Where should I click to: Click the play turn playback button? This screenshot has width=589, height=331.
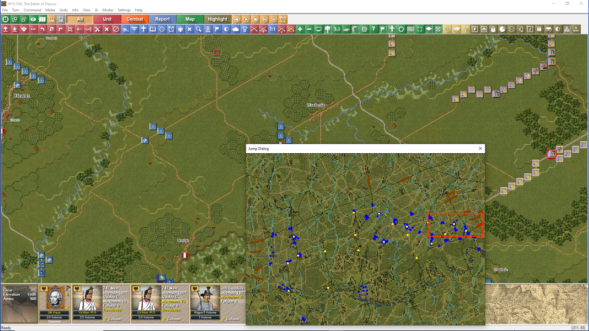tap(246, 19)
